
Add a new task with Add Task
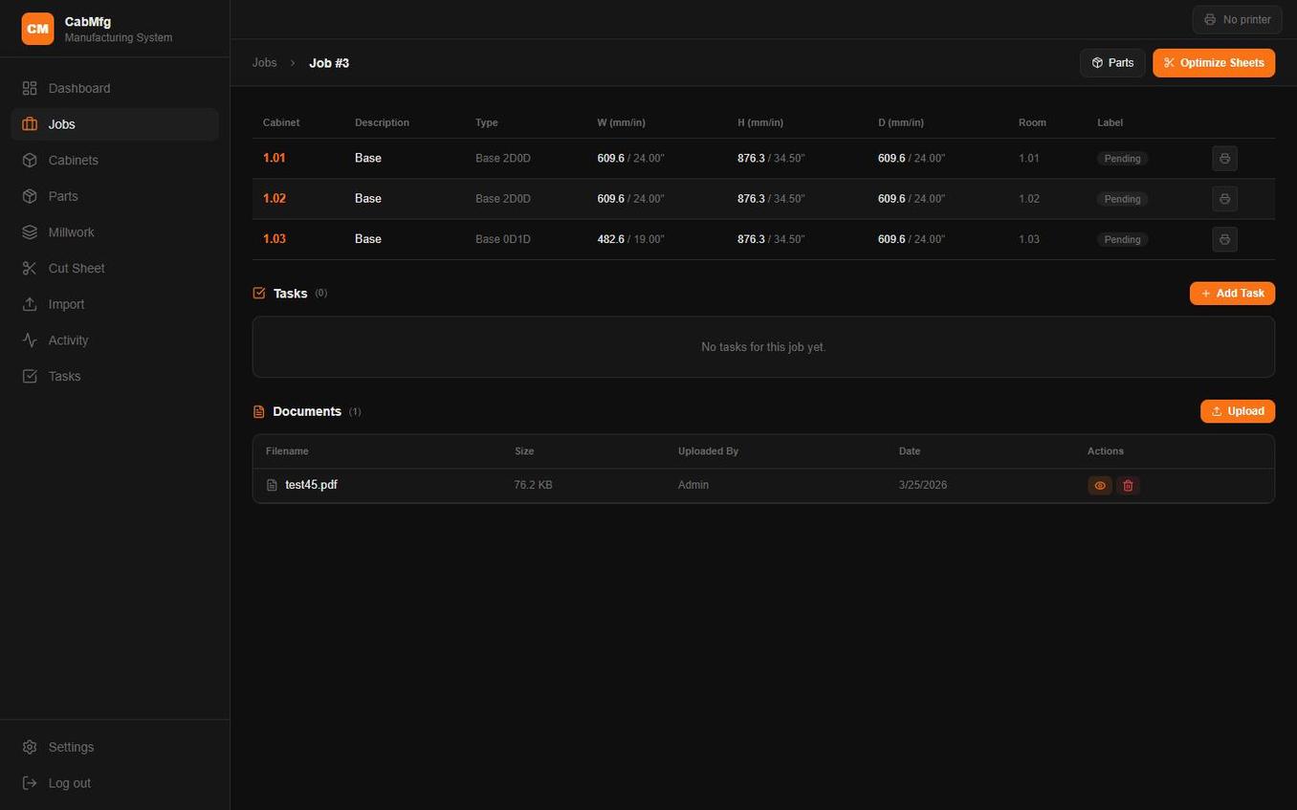tap(1232, 293)
